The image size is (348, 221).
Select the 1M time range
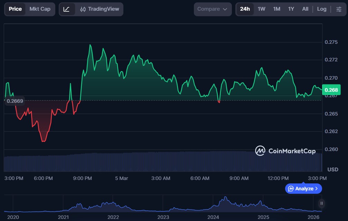pos(276,9)
